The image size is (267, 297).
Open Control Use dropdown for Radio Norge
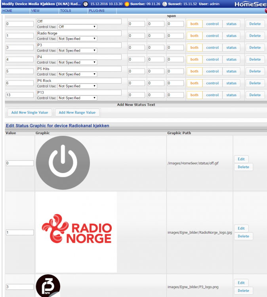click(x=77, y=39)
